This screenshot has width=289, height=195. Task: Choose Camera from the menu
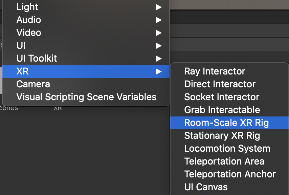86,84
